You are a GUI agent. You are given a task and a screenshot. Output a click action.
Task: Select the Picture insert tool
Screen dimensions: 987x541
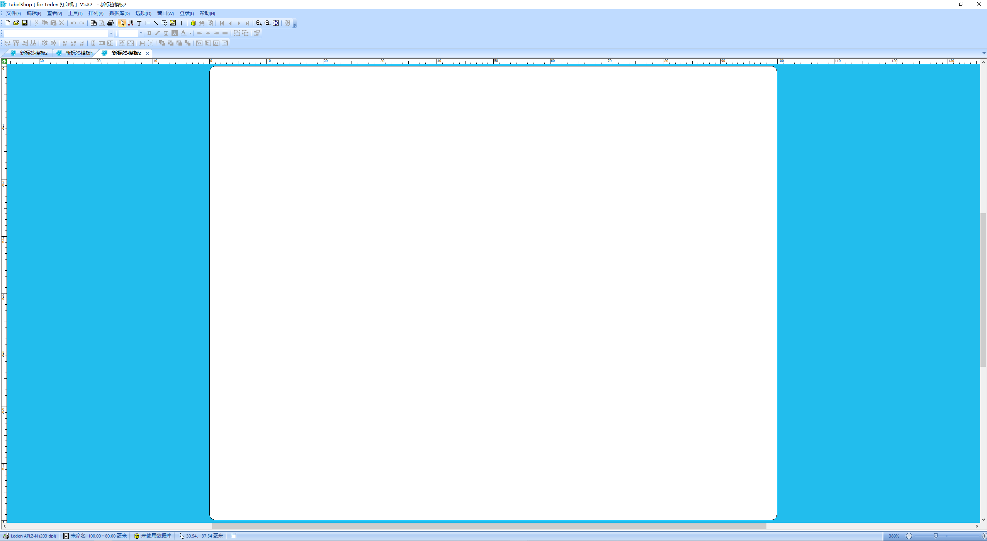tap(173, 23)
